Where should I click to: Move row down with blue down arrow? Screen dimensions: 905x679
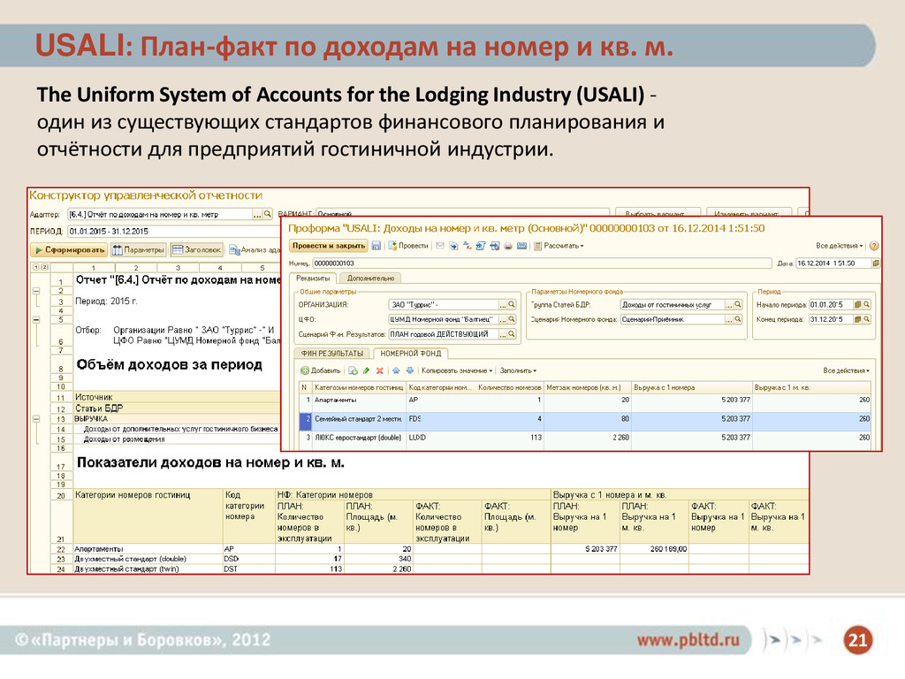click(x=410, y=370)
